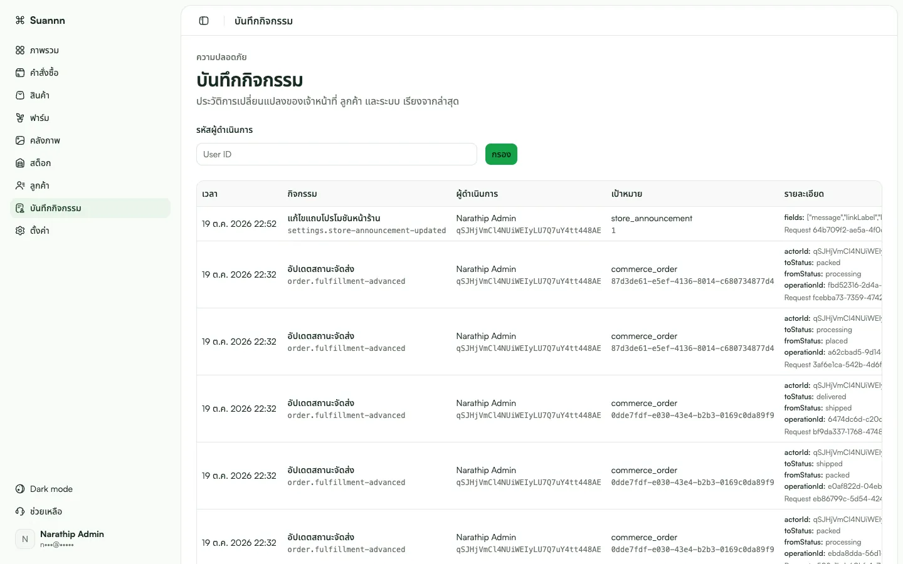Click the เป้าหมาย column header

coord(626,194)
